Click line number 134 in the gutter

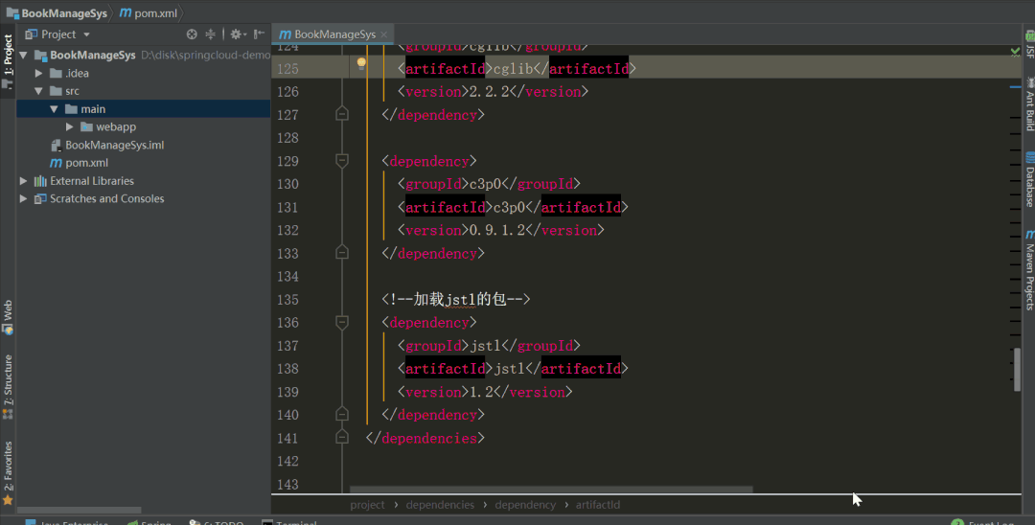[x=287, y=276]
